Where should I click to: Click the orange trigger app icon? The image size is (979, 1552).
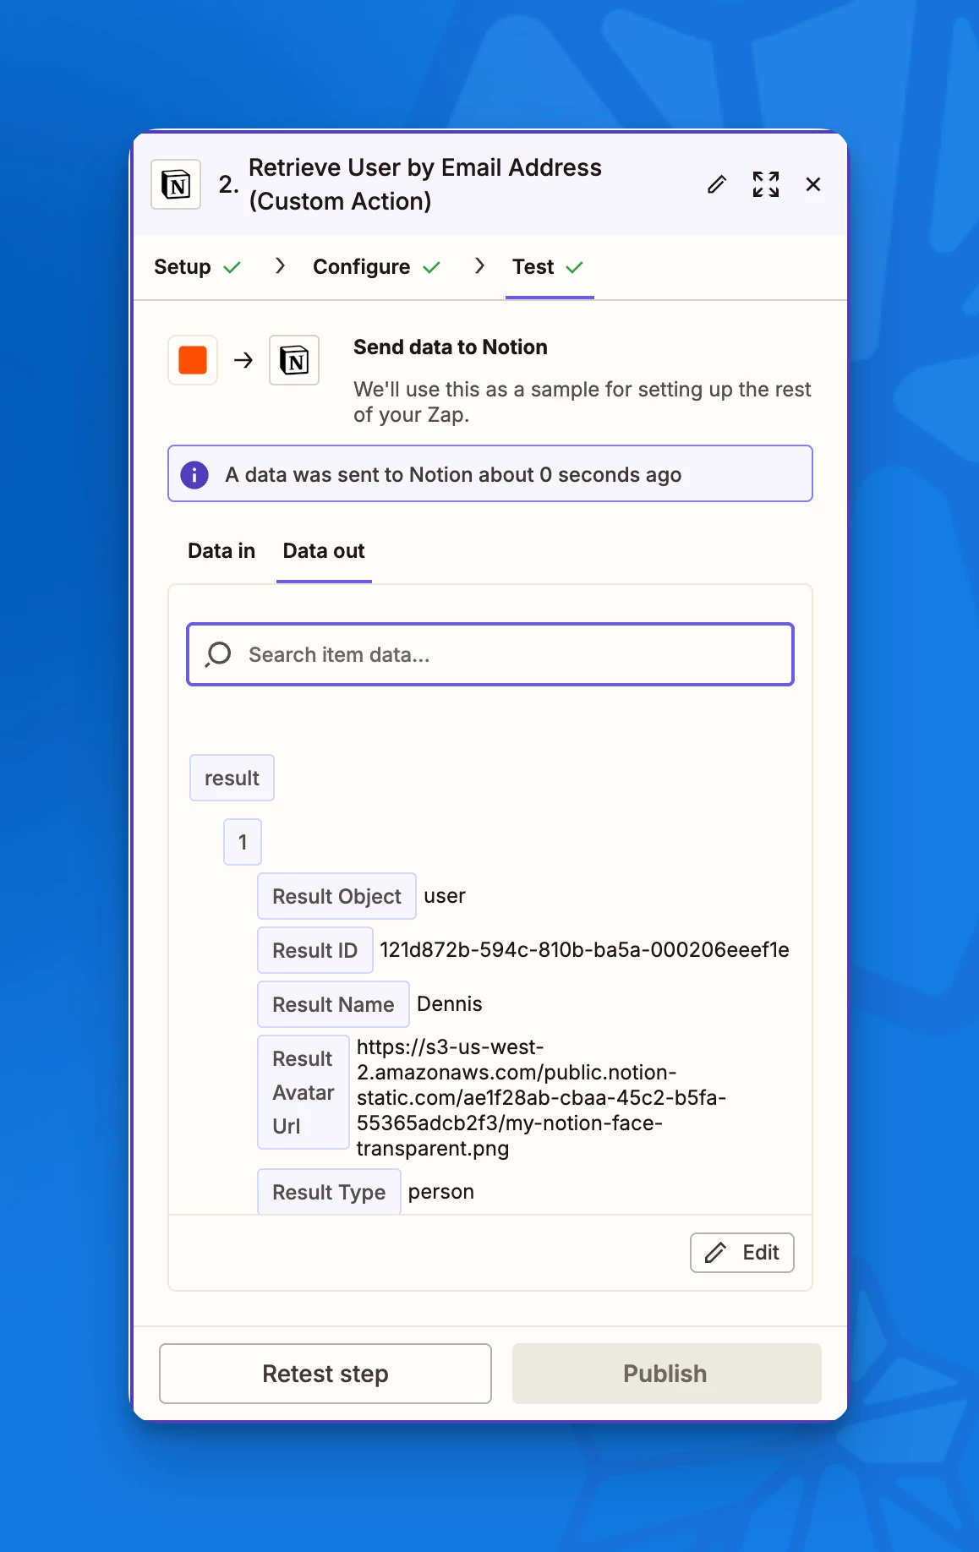coord(193,360)
